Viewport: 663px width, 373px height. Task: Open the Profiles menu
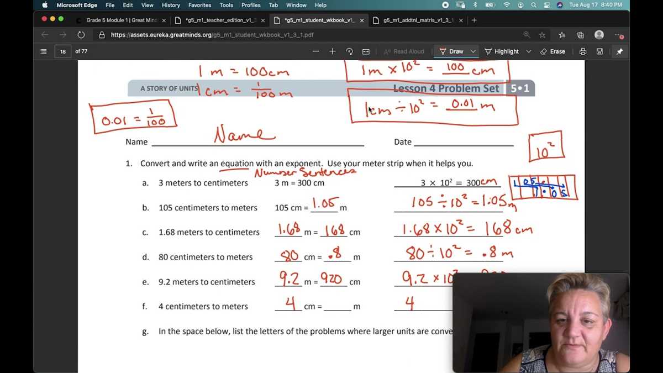[x=251, y=5]
